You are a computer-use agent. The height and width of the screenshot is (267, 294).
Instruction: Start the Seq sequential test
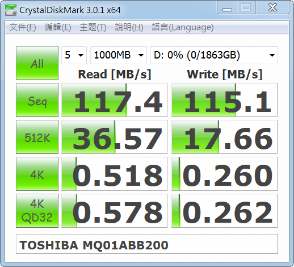[37, 100]
